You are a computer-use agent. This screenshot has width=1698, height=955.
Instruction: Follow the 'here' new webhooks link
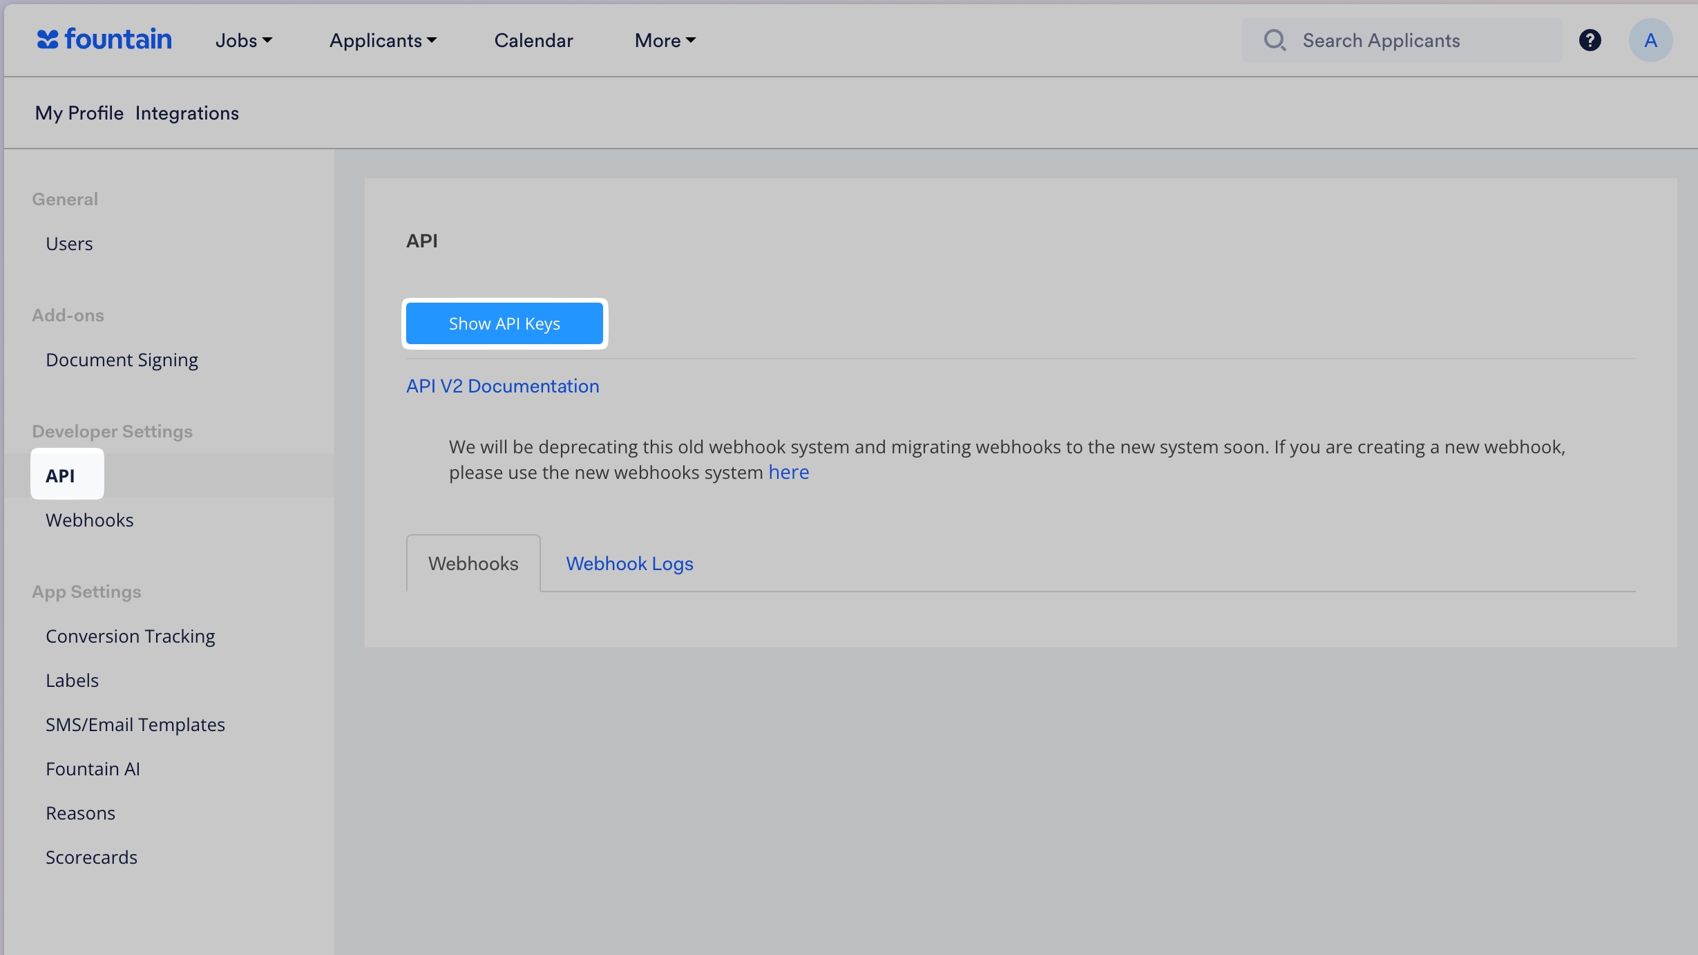click(x=788, y=473)
